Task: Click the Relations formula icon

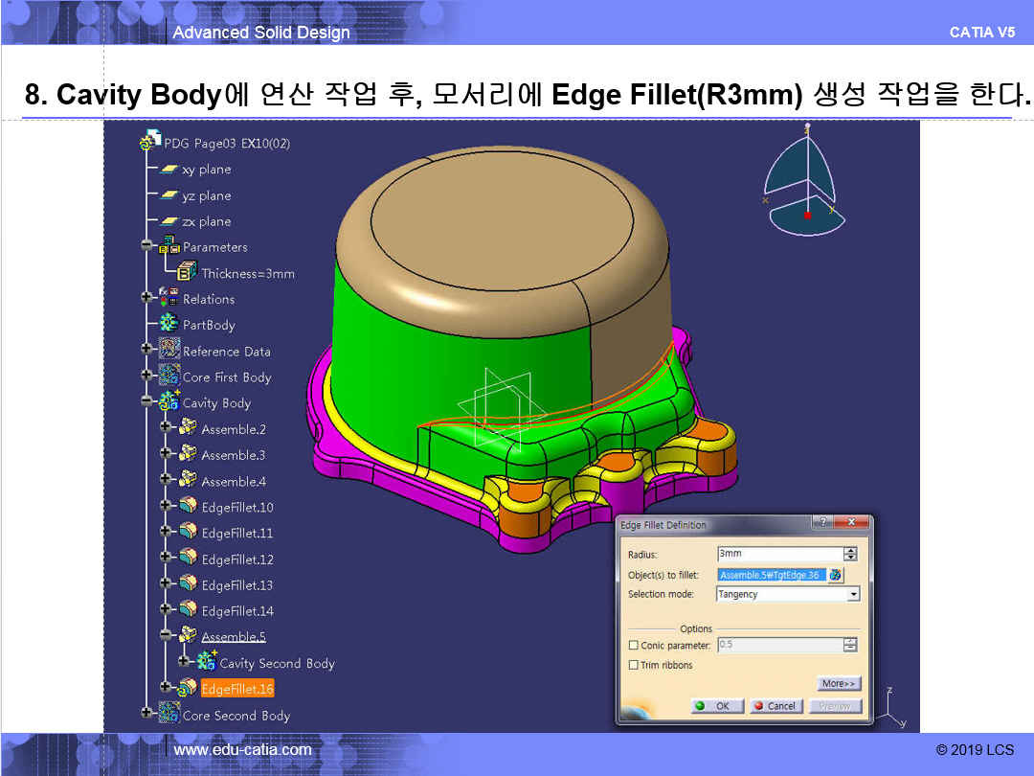Action: point(169,298)
